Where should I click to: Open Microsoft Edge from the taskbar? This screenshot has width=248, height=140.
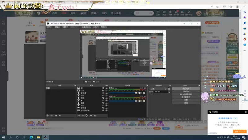(x=31, y=137)
